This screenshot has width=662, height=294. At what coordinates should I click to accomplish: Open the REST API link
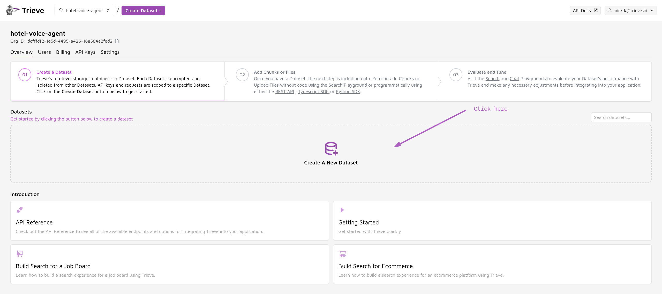284,92
